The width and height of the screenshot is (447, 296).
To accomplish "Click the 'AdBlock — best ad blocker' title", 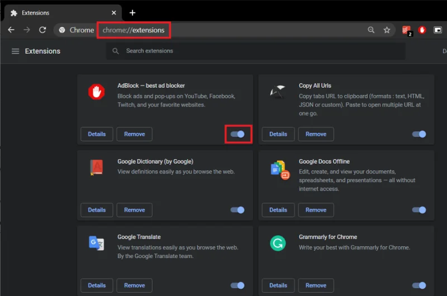I will (x=151, y=86).
